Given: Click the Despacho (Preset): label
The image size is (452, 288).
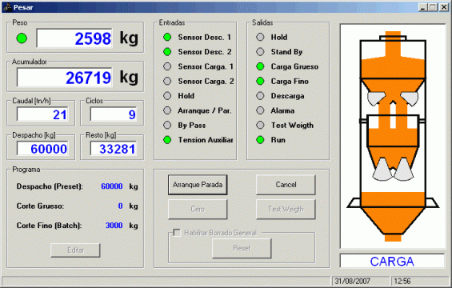Looking at the screenshot, I should (x=50, y=186).
